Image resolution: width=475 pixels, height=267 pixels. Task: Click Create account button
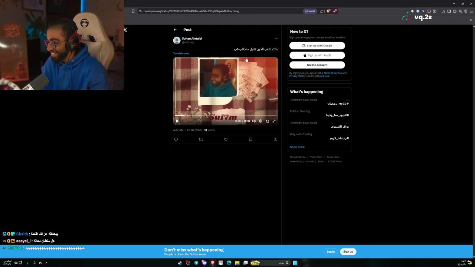[x=317, y=65]
